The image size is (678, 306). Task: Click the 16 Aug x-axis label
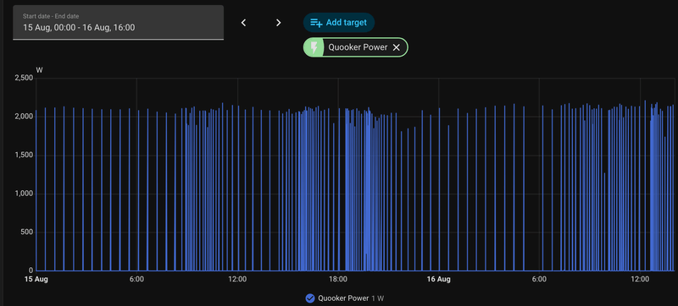click(x=438, y=279)
